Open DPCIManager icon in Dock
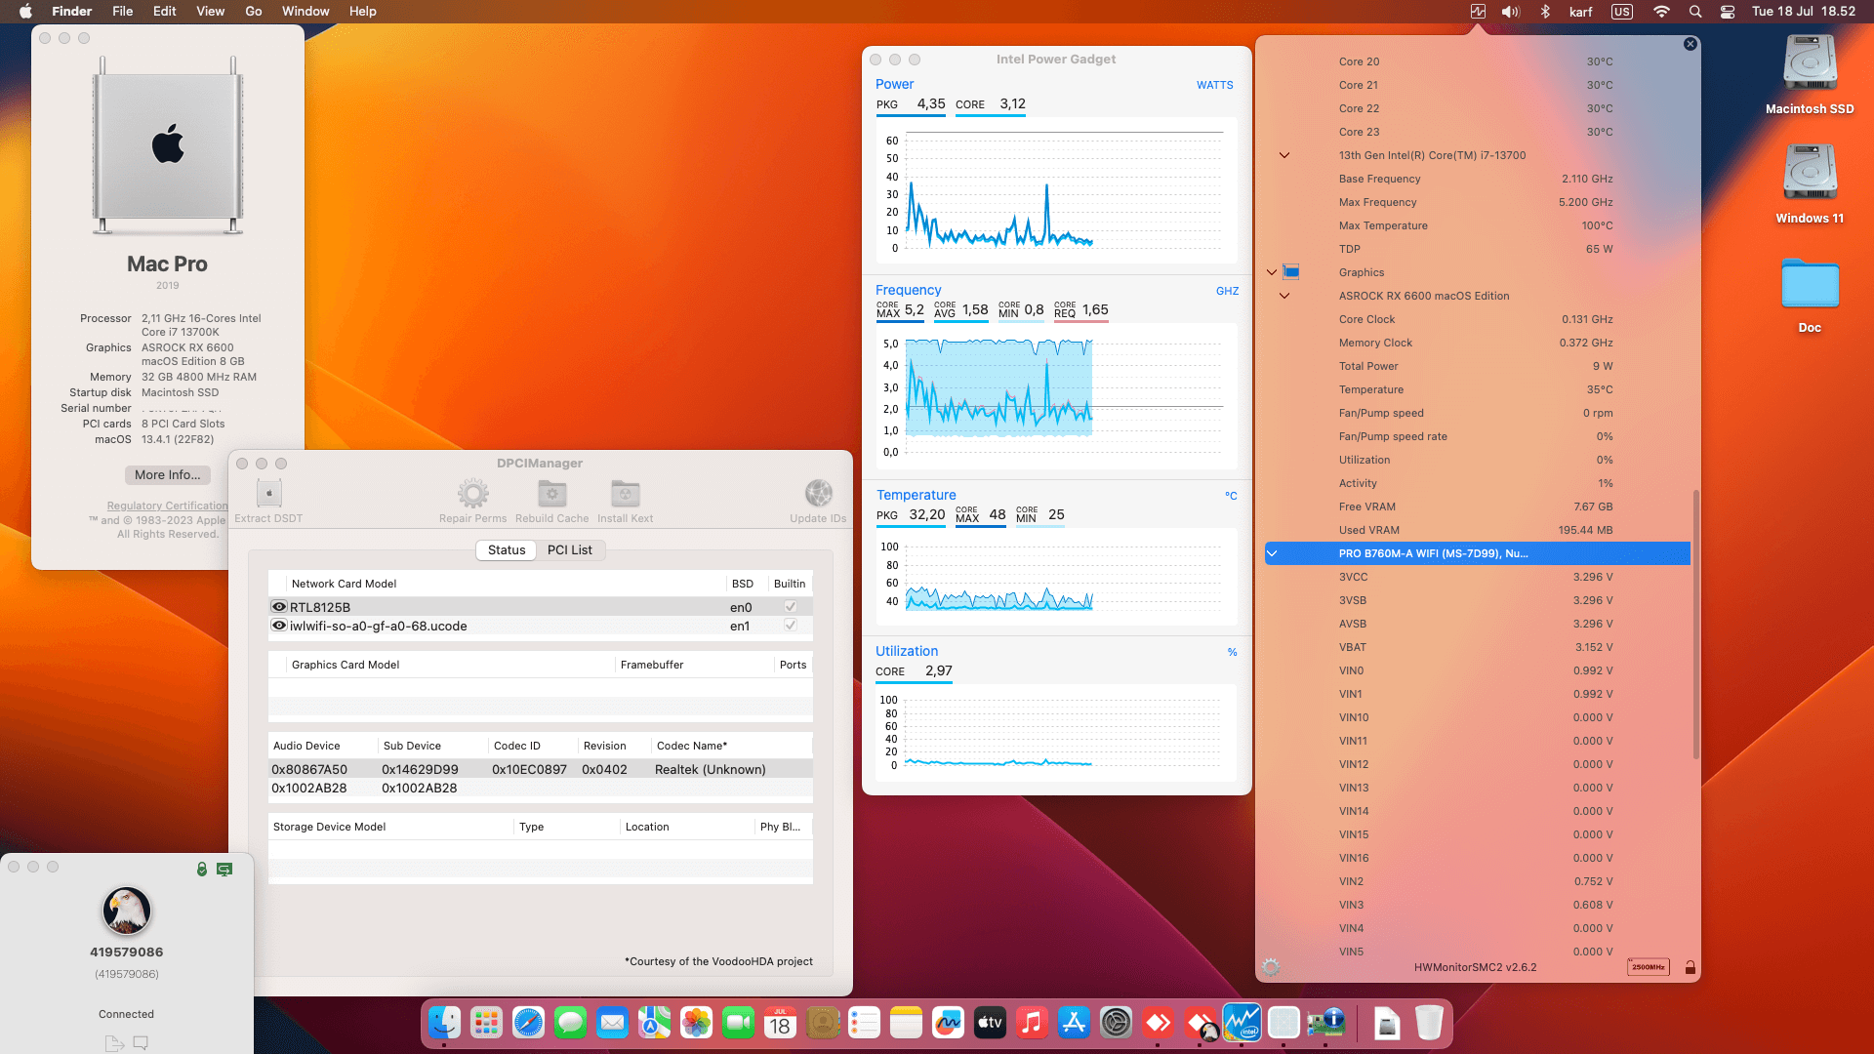Viewport: 1874px width, 1054px height. 1325,1023
